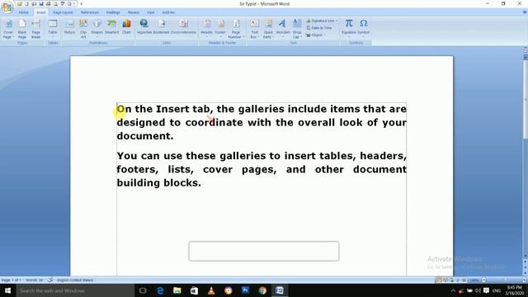This screenshot has height=297, width=528.
Task: Open the Mailings tab
Action: pos(113,12)
